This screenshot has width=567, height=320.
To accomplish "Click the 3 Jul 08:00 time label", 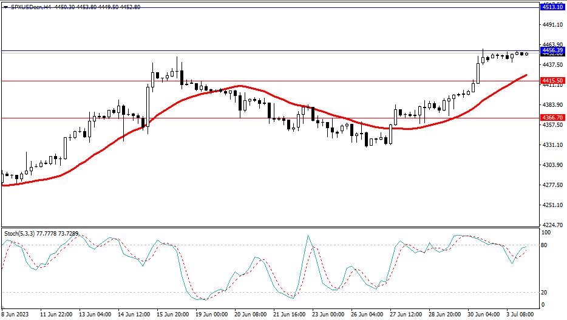I will pyautogui.click(x=521, y=315).
